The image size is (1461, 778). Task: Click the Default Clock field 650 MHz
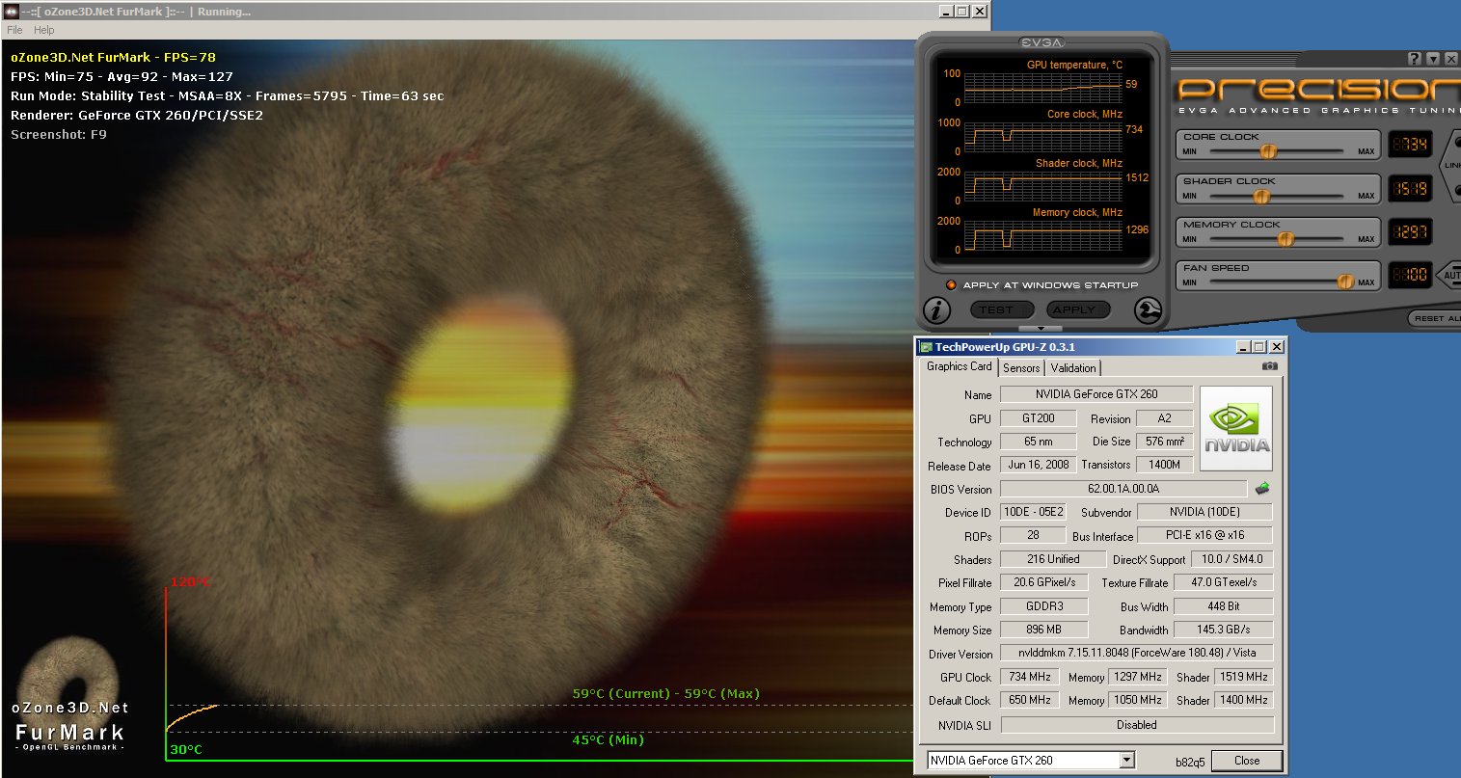(1029, 700)
